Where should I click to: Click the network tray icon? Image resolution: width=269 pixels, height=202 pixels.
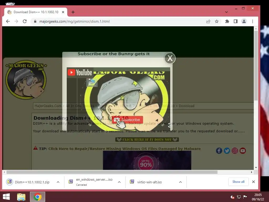(239, 197)
